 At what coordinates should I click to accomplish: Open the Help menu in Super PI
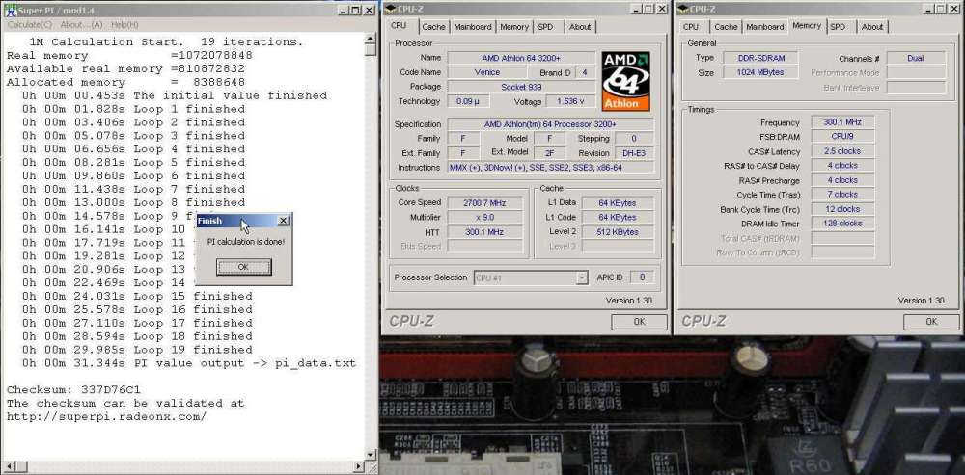124,25
